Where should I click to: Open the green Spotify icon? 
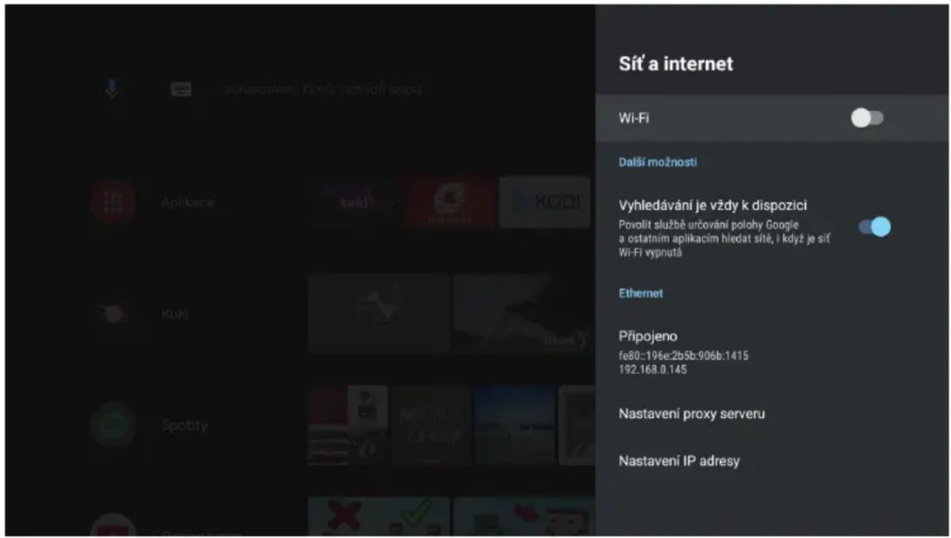(x=113, y=425)
